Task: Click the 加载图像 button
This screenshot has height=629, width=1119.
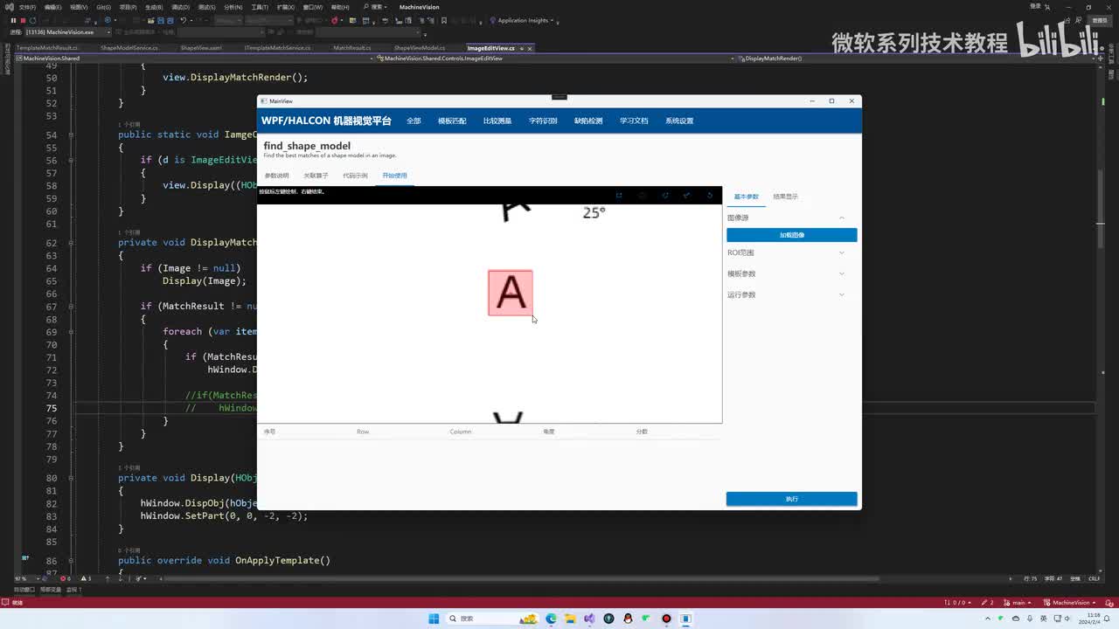Action: [x=792, y=235]
